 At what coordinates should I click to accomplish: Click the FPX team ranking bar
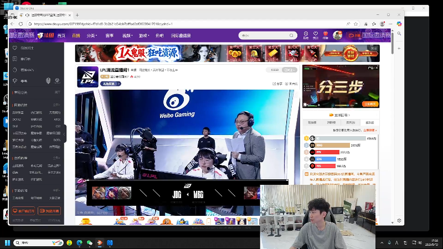point(327,152)
